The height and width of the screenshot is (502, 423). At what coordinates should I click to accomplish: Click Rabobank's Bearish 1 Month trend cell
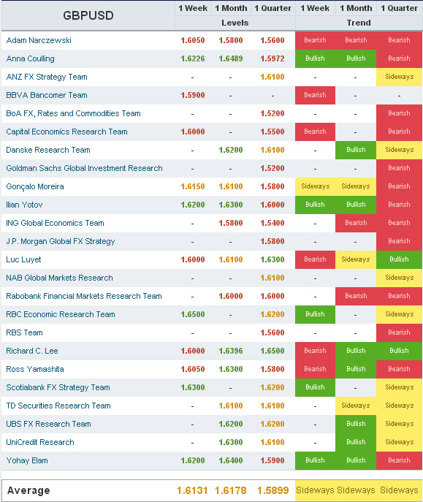356,296
